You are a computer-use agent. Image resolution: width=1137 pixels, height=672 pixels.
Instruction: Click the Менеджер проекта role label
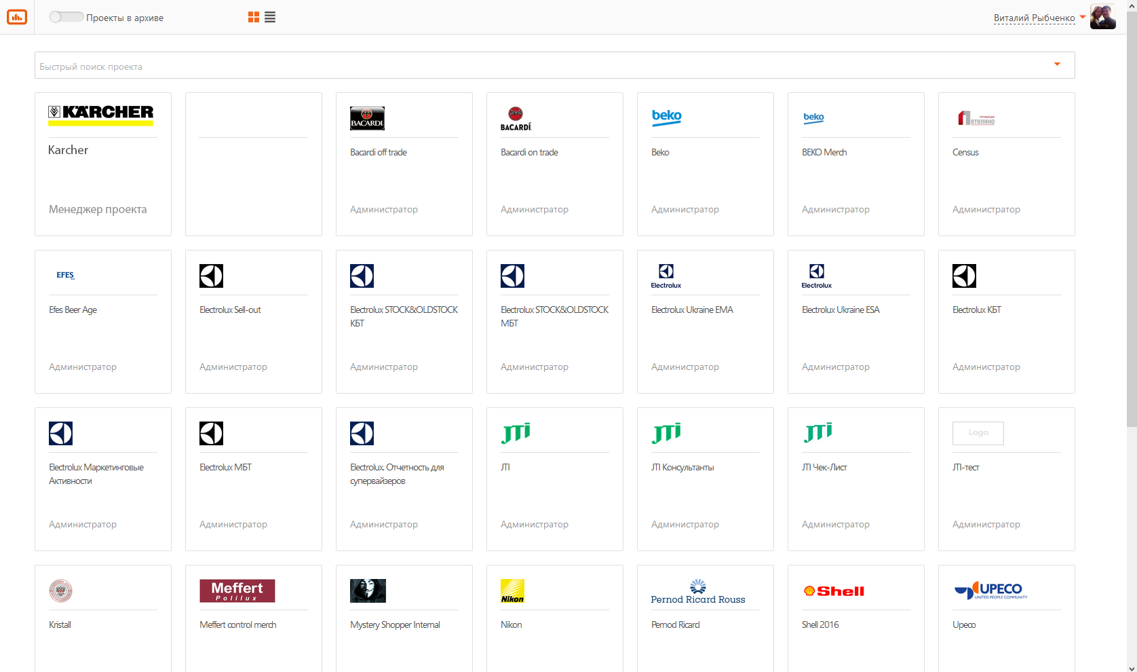click(98, 209)
